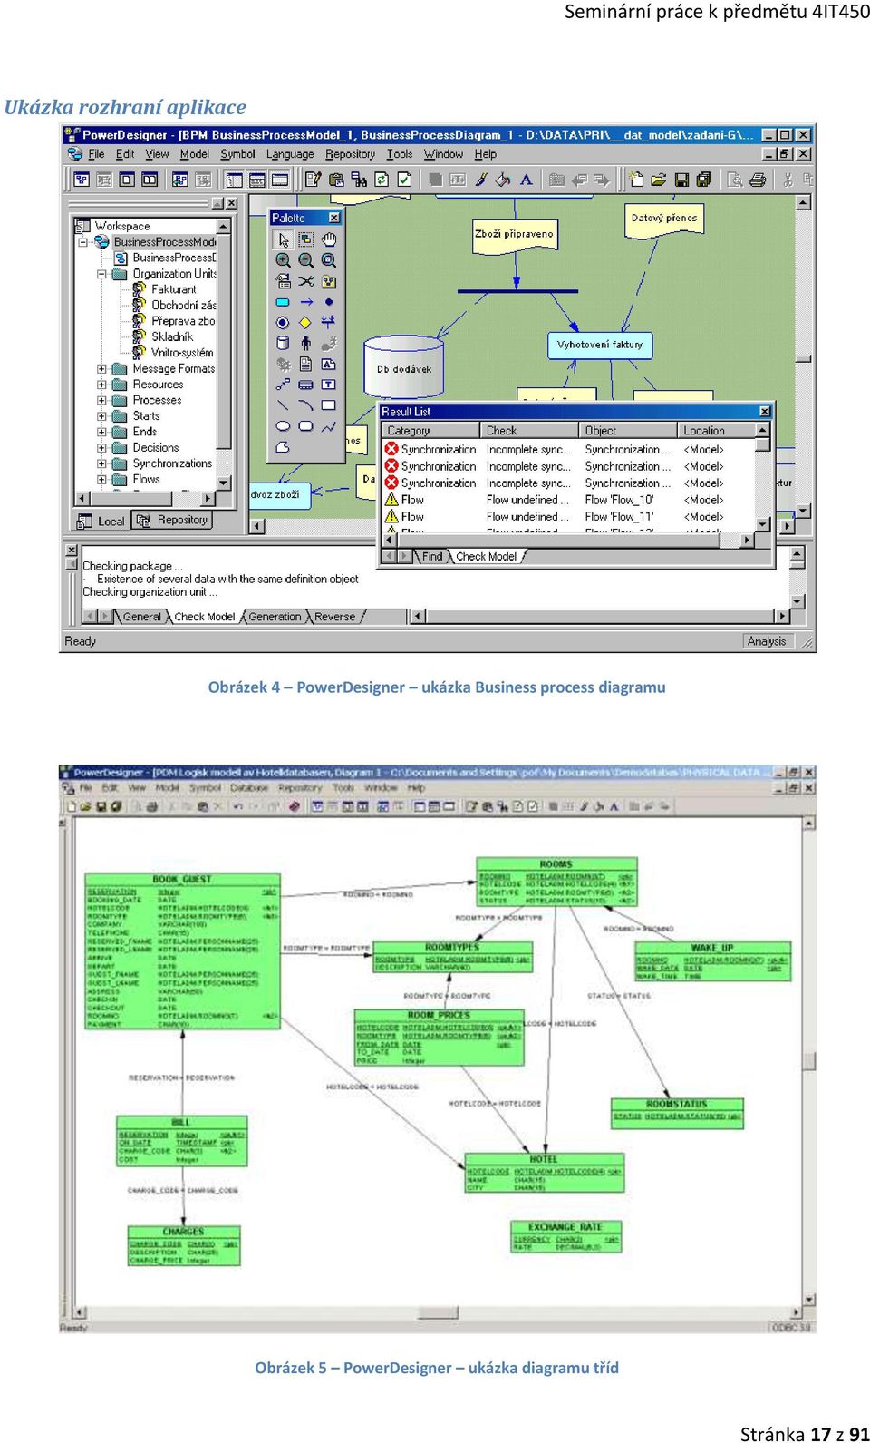
Task: Expand the Synchronizations folder
Action: 101,463
